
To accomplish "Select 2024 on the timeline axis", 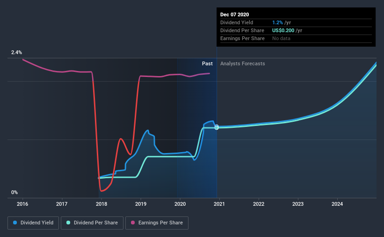I will 337,204.
